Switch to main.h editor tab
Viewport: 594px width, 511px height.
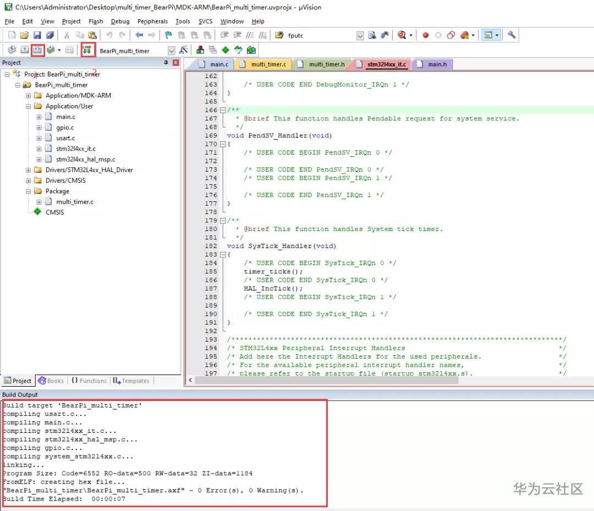point(432,64)
